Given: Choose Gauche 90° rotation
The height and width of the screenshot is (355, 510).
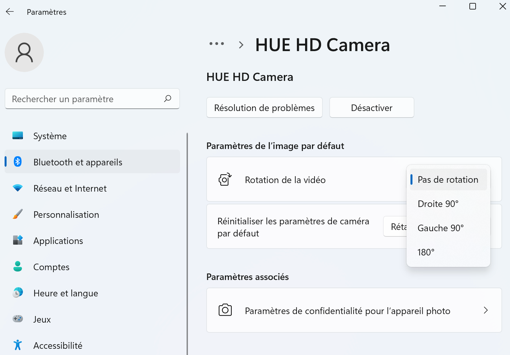Looking at the screenshot, I should [x=448, y=228].
